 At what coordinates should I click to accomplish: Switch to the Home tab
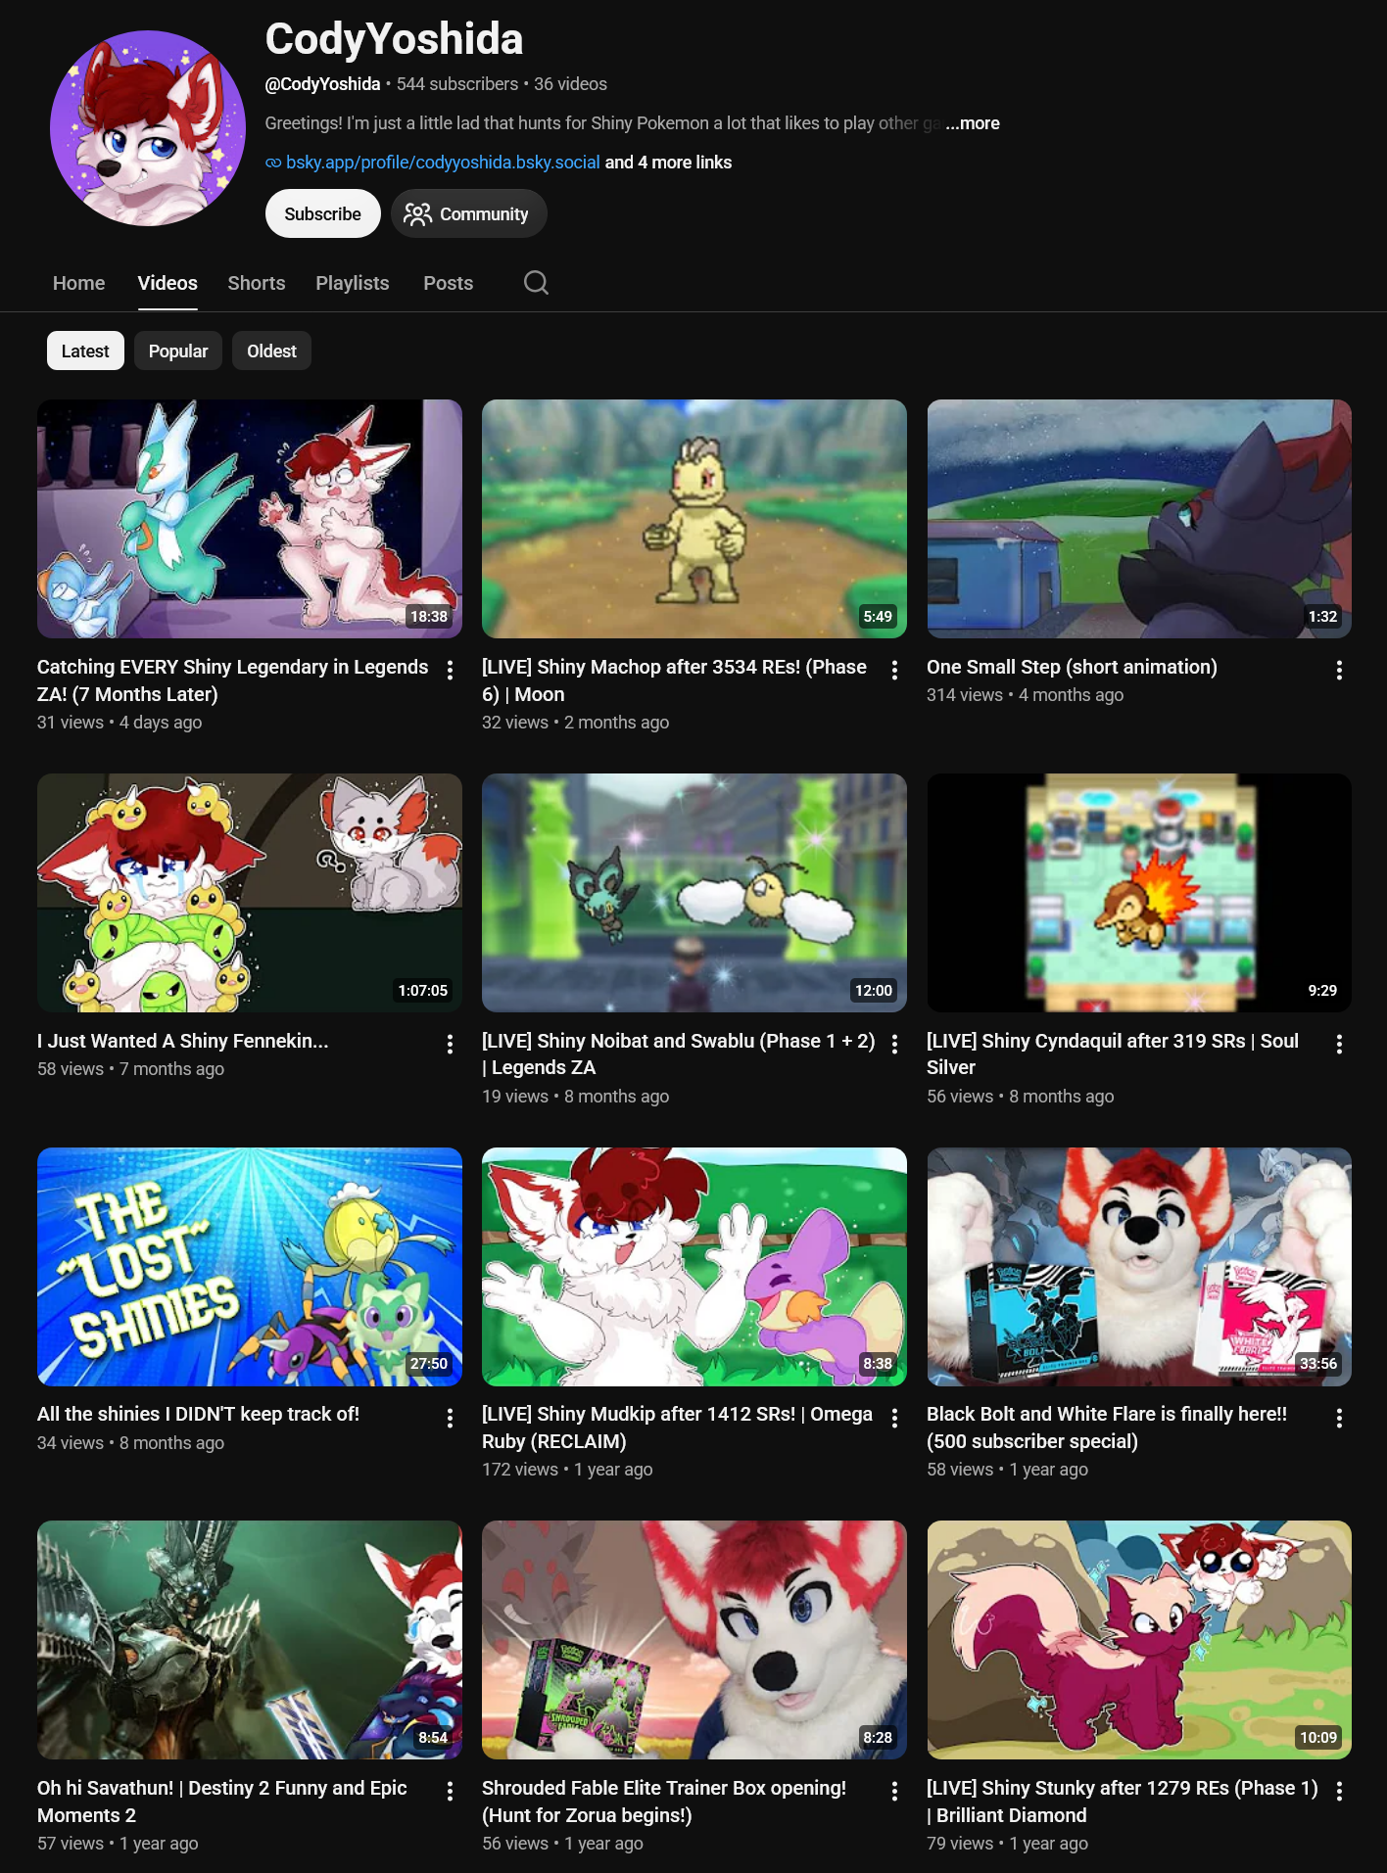coord(78,283)
